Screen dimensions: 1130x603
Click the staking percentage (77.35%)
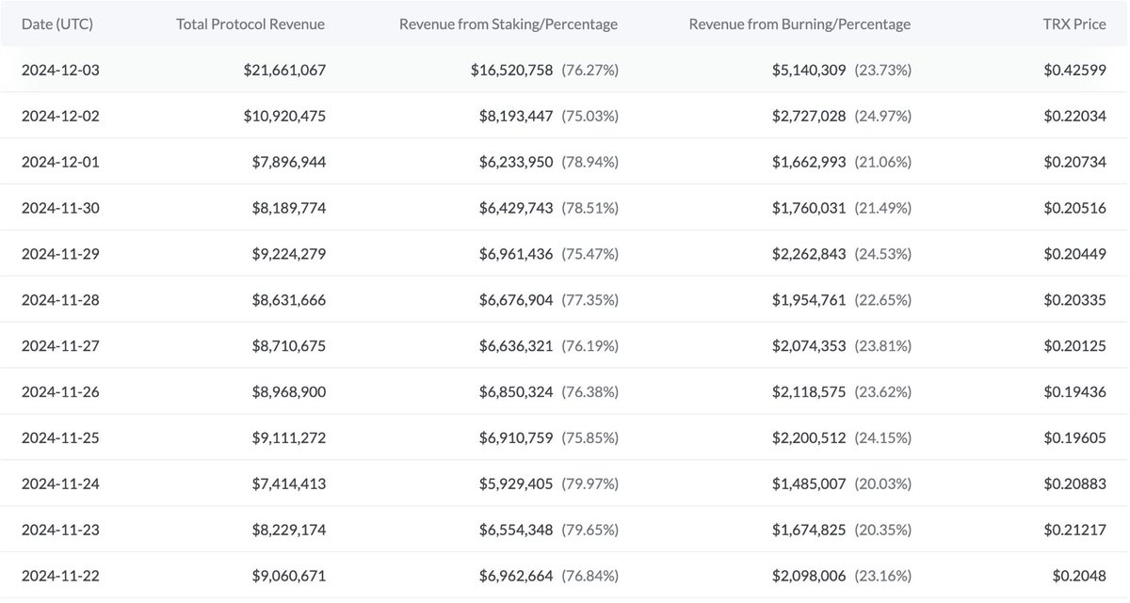pyautogui.click(x=590, y=300)
